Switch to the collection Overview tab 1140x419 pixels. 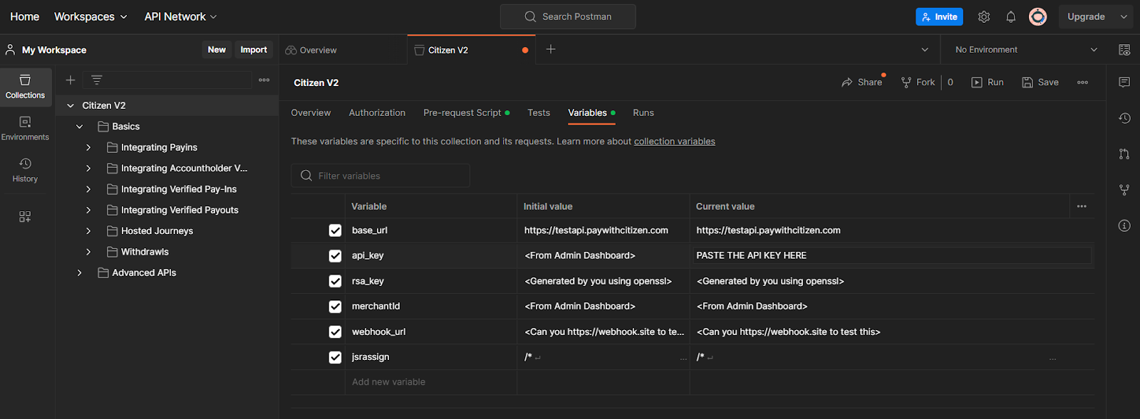coord(311,112)
